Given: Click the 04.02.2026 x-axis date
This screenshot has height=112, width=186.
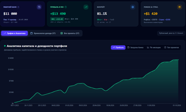Looking at the screenshot, I should tap(55, 106).
